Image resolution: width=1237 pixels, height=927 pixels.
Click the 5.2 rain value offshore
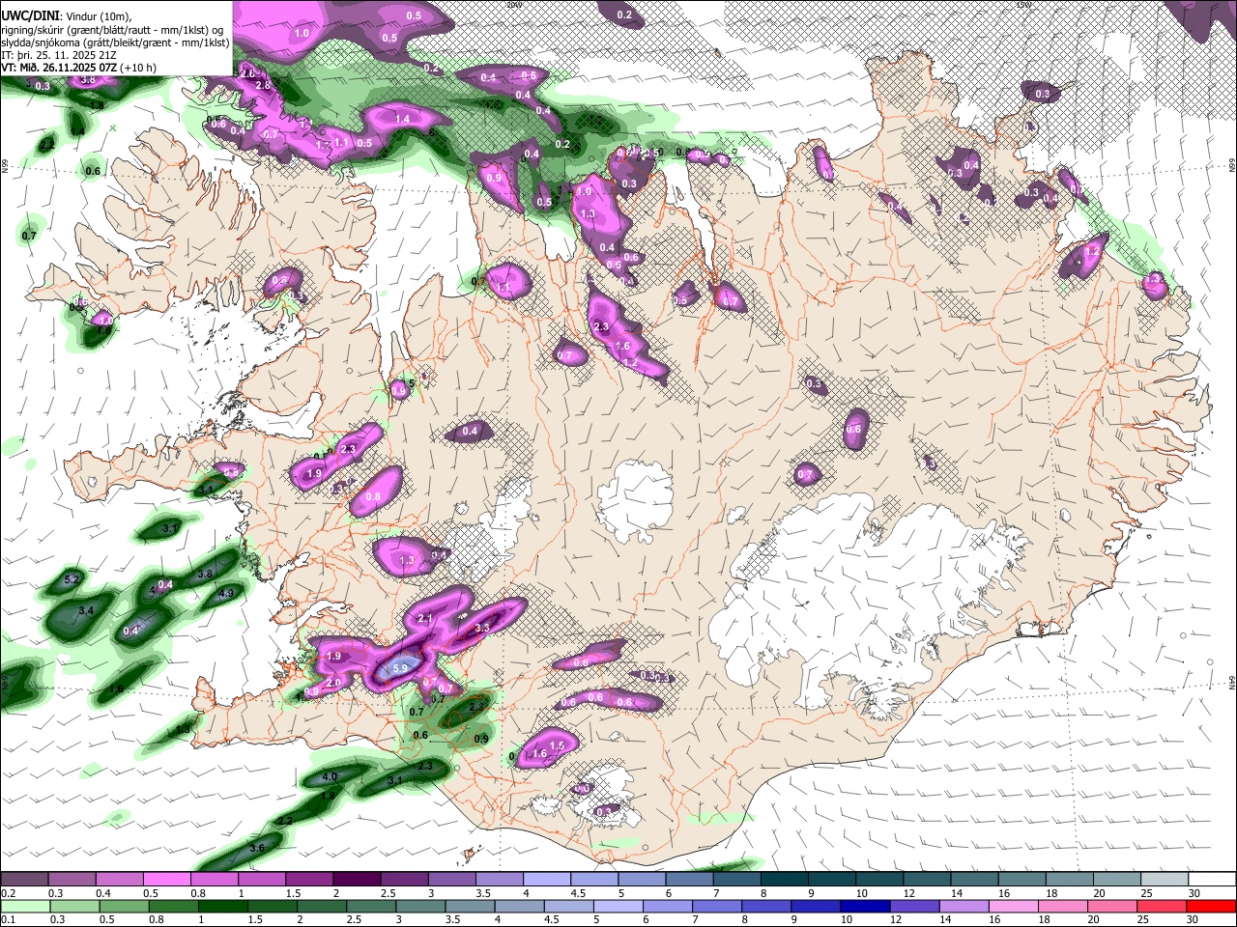(x=72, y=580)
